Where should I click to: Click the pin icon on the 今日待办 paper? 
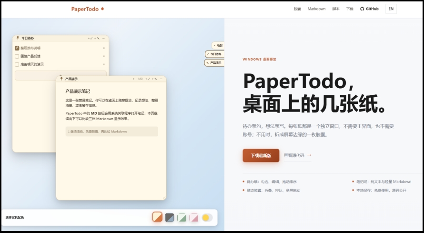[x=18, y=38]
